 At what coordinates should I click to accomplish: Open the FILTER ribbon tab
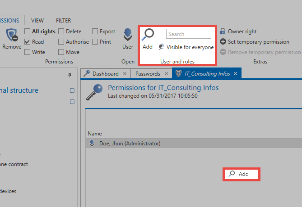click(x=64, y=20)
